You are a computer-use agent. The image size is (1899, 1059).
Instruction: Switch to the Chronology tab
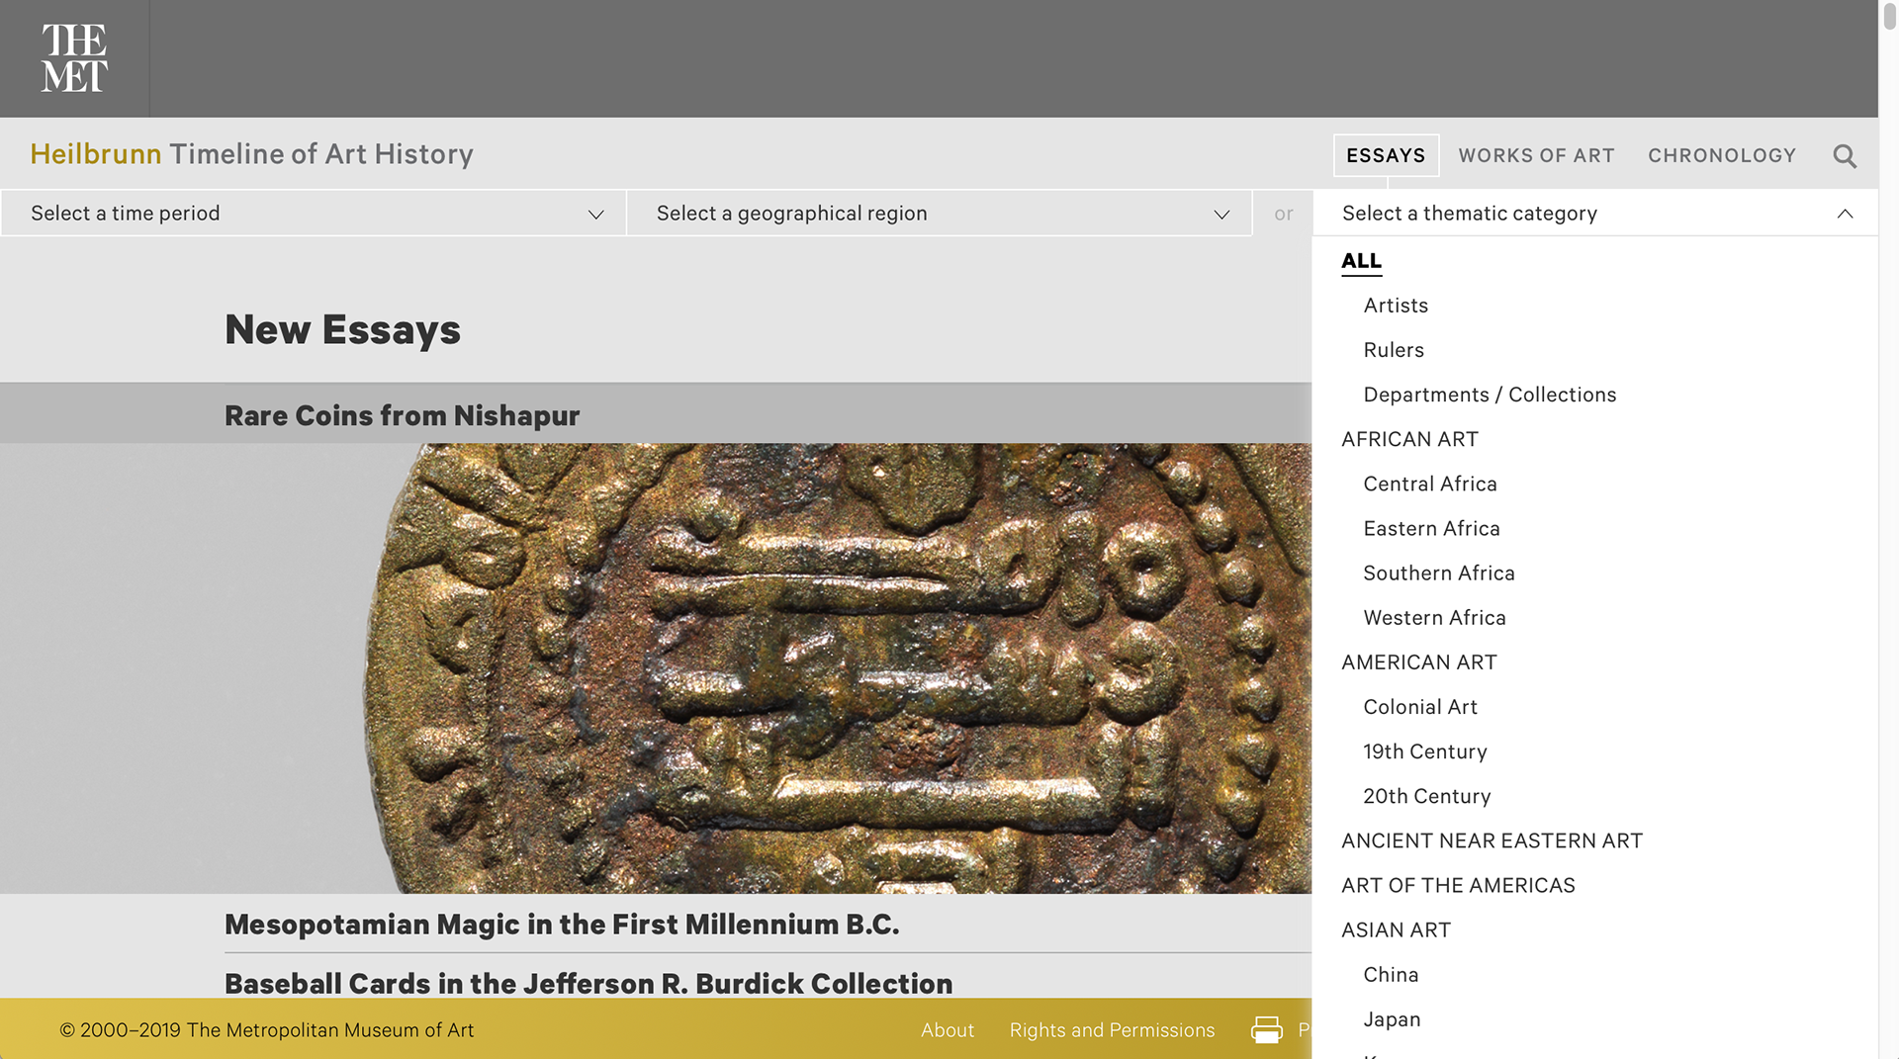click(1722, 155)
